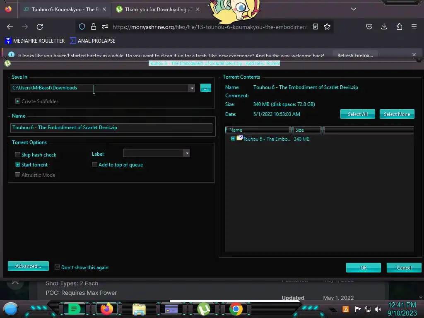Click the Select All button
Image resolution: width=424 pixels, height=318 pixels.
(x=357, y=114)
